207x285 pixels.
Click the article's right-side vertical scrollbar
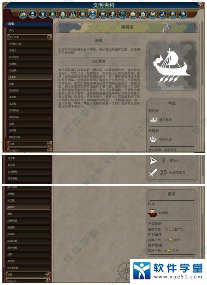click(x=202, y=86)
